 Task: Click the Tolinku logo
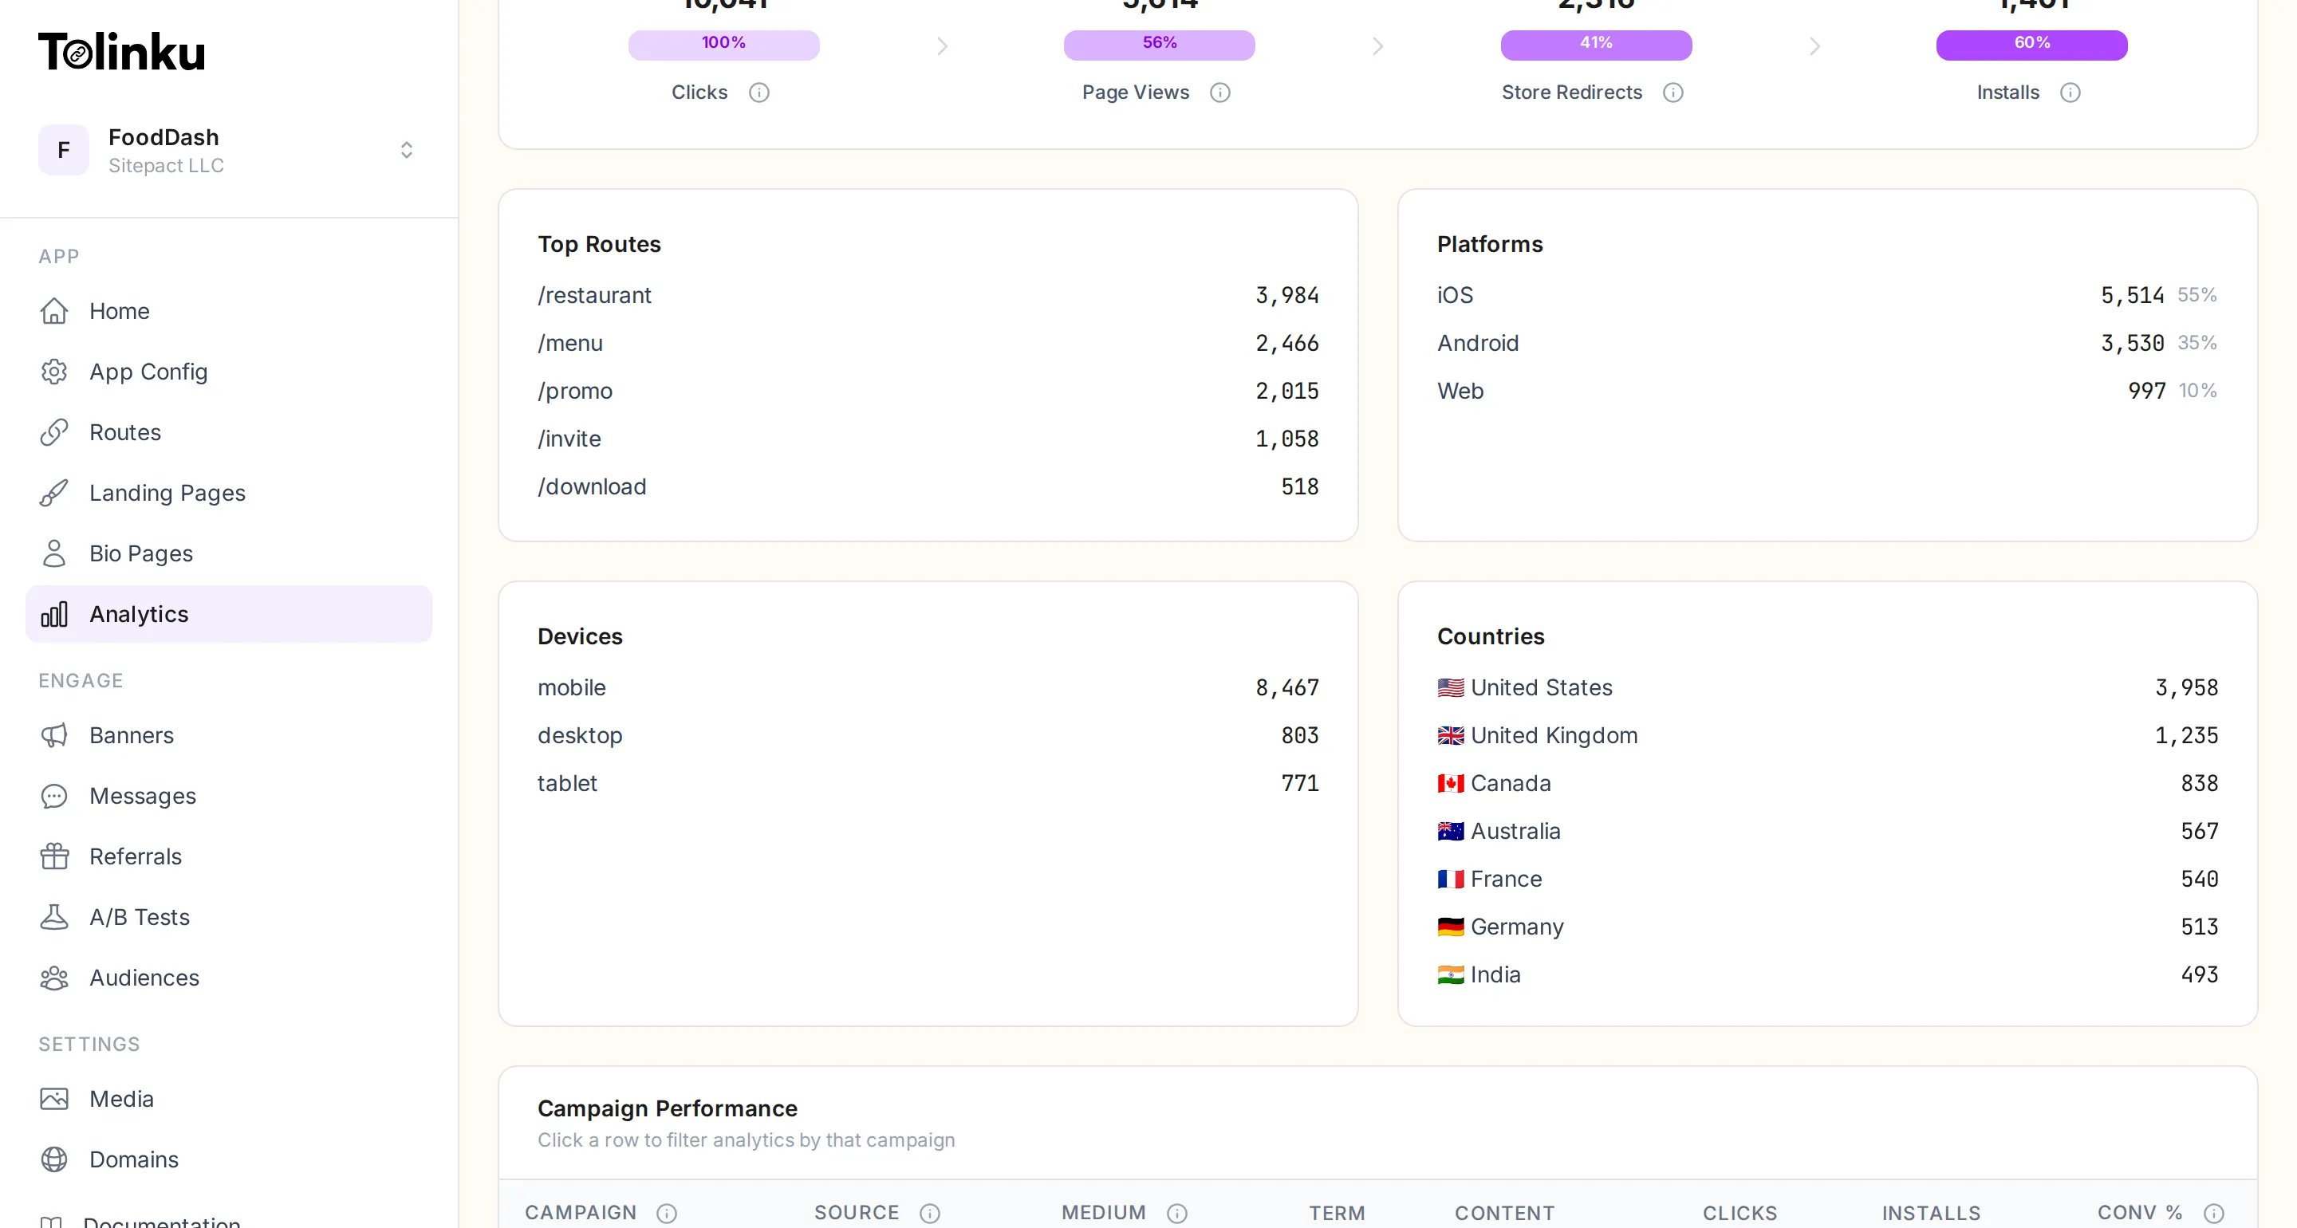121,50
